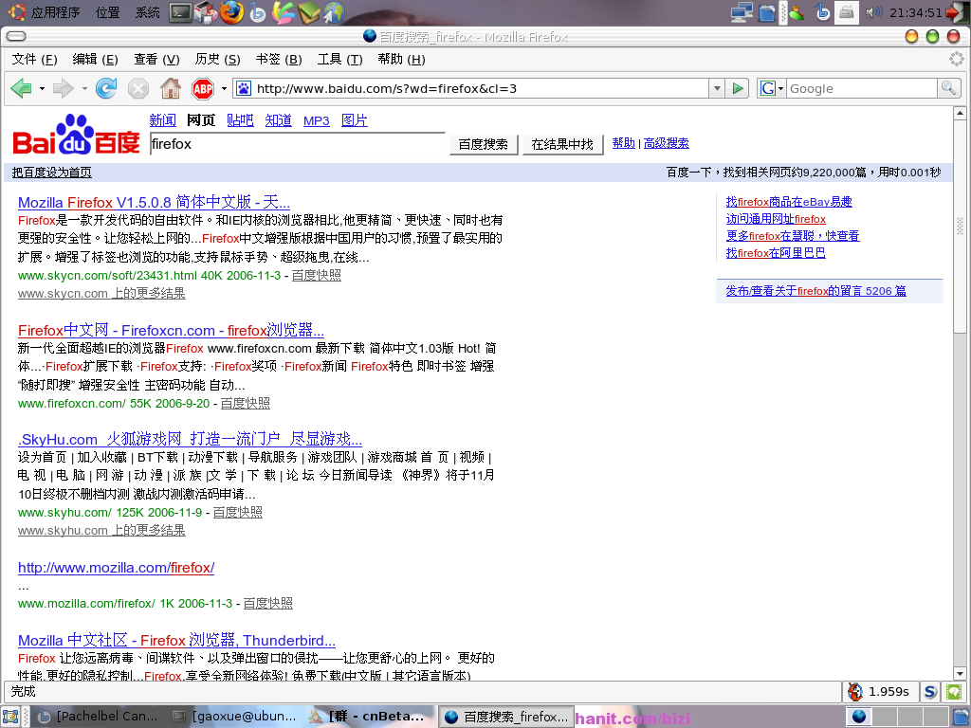Image resolution: width=971 pixels, height=728 pixels.
Task: Open the Google search engine selector
Action: tap(772, 88)
